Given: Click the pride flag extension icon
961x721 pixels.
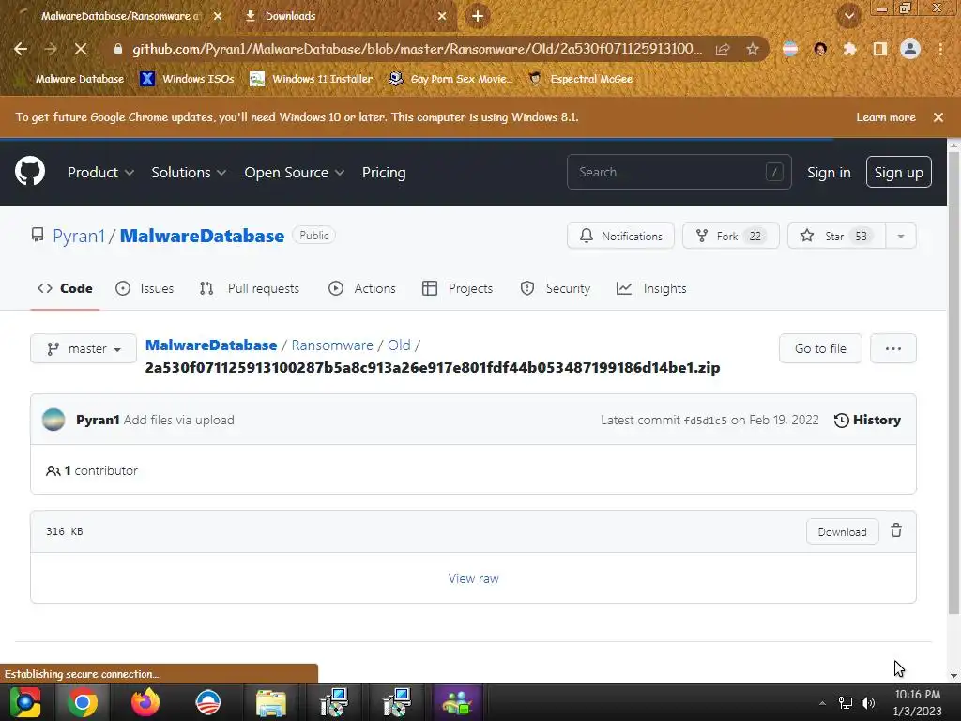Looking at the screenshot, I should 790,49.
